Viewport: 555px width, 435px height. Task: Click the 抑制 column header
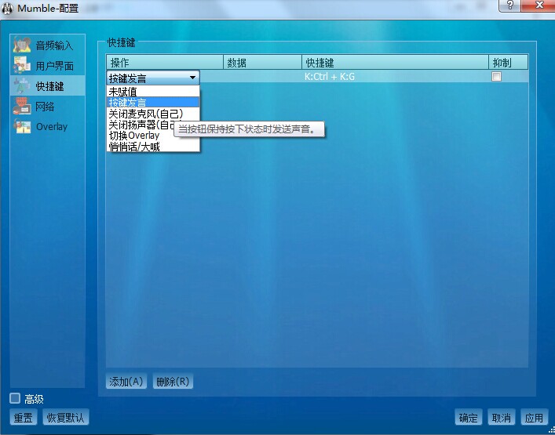[509, 63]
